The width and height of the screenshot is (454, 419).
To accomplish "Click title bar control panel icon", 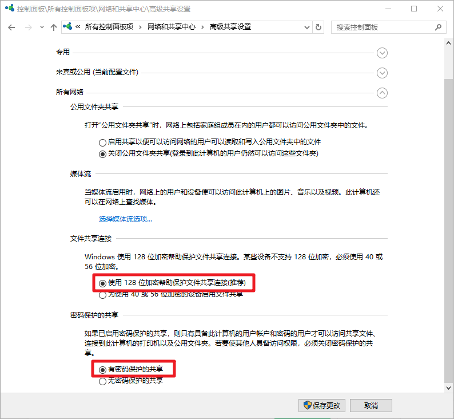I will [x=10, y=8].
